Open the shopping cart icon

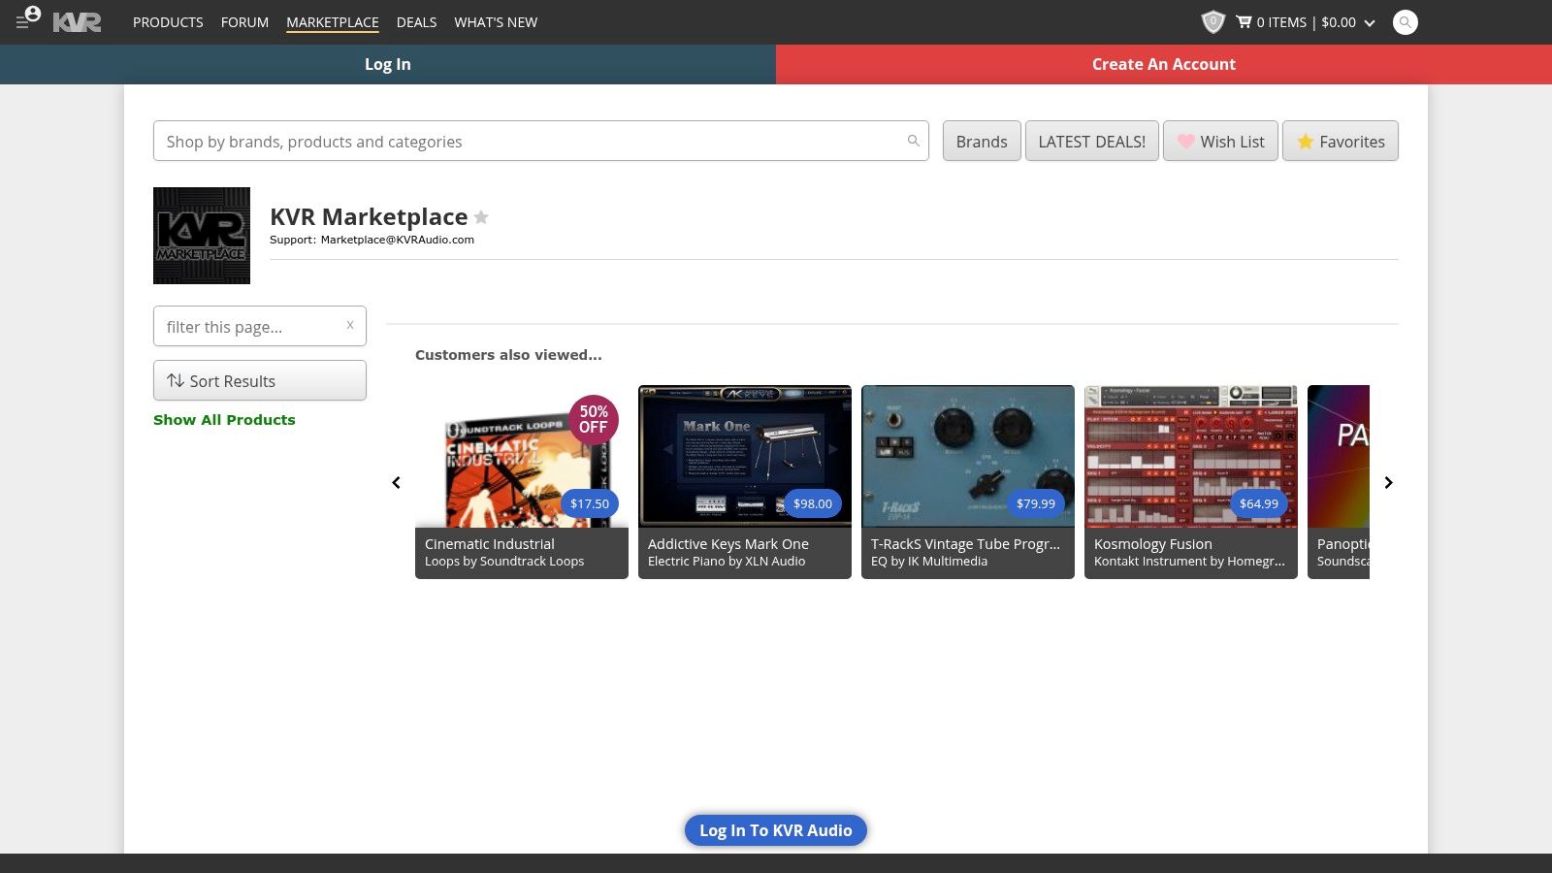1244,21
